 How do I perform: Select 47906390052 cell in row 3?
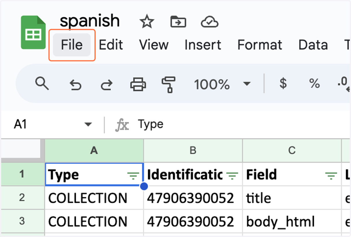click(x=193, y=221)
